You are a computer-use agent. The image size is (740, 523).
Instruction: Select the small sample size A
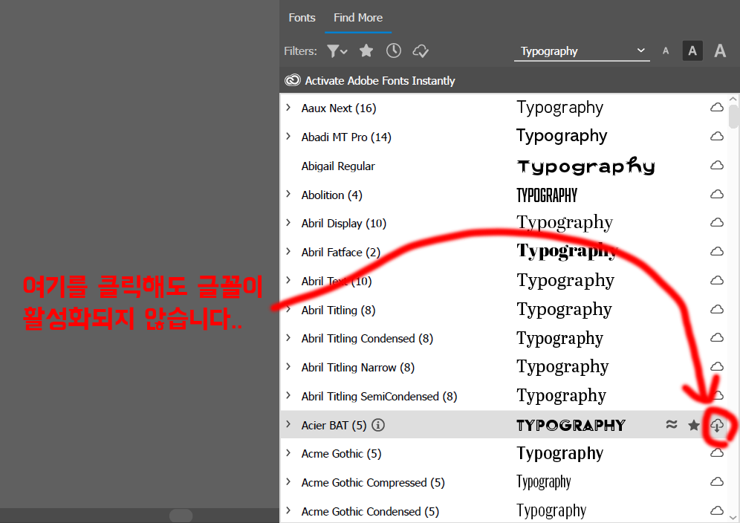tap(666, 51)
